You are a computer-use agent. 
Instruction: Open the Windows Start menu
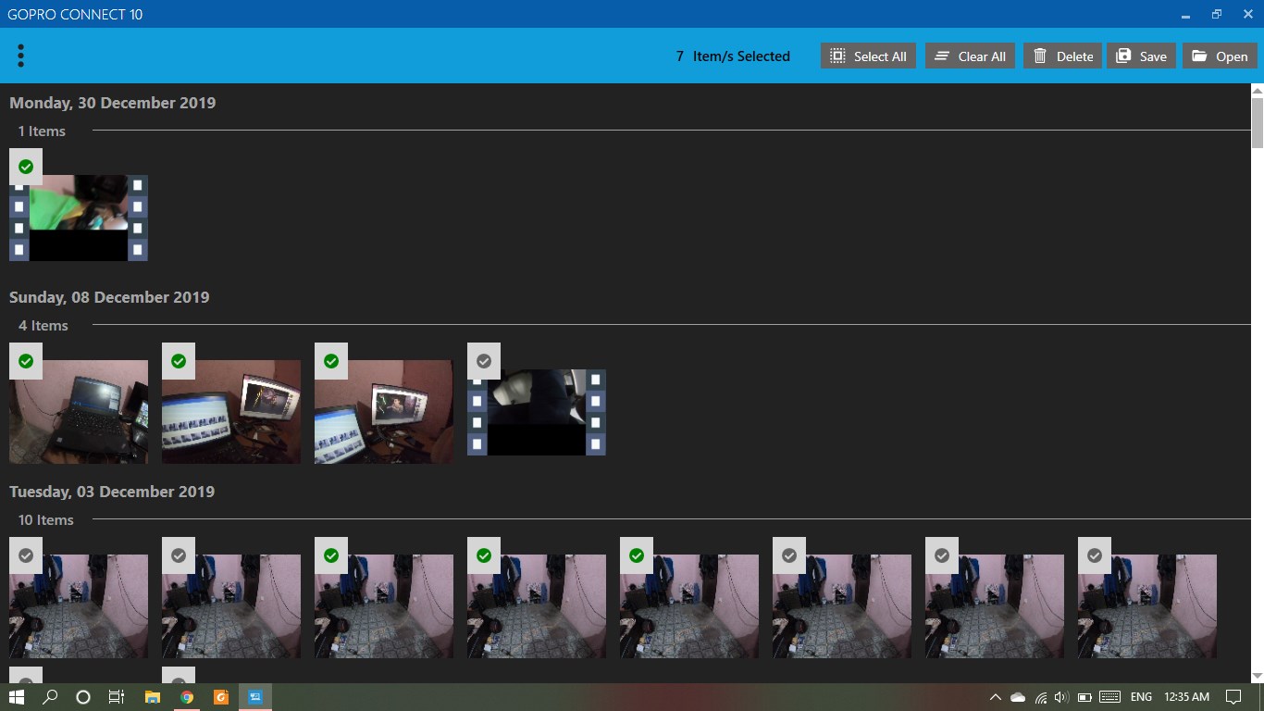point(17,697)
